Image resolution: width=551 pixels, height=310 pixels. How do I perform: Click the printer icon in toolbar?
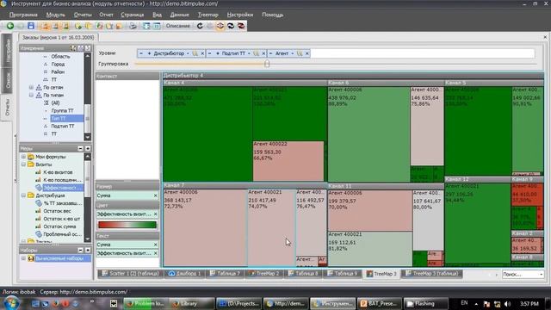click(x=133, y=26)
